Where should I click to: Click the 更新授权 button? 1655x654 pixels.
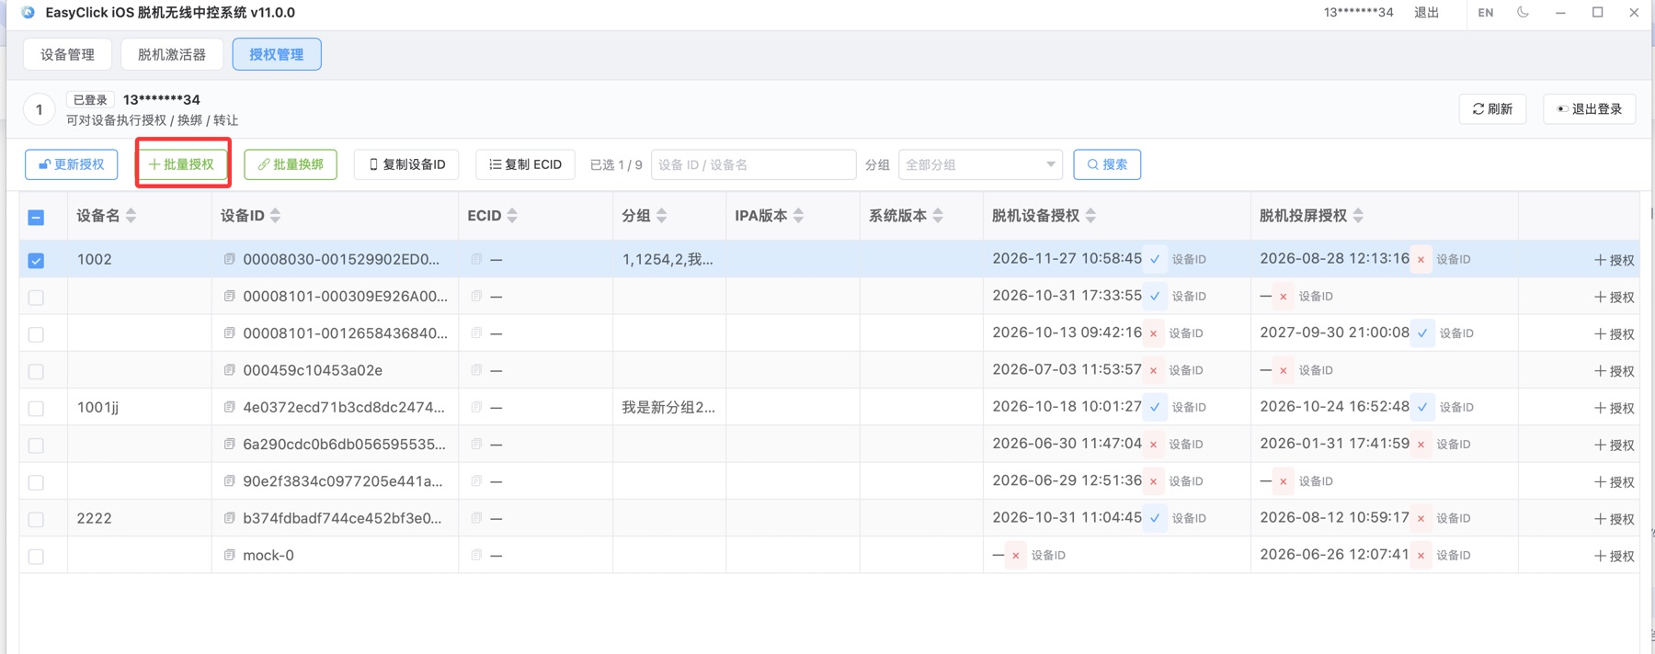[72, 164]
